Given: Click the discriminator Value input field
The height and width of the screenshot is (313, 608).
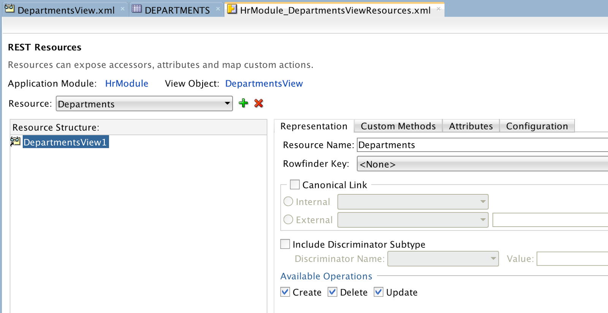Looking at the screenshot, I should coord(572,259).
